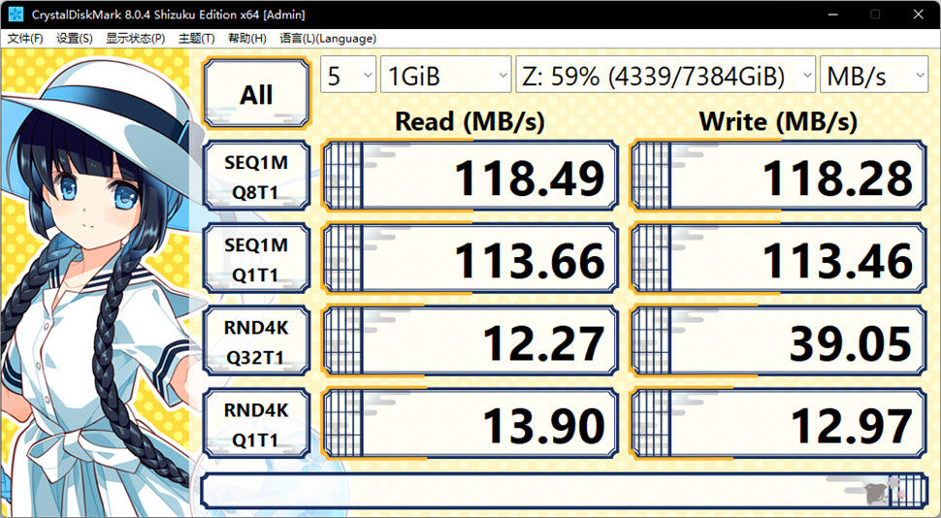Open the 设置(S) menu

pyautogui.click(x=75, y=39)
